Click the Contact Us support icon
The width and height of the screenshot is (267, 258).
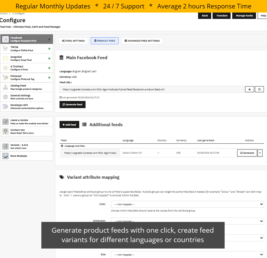(x=5, y=131)
